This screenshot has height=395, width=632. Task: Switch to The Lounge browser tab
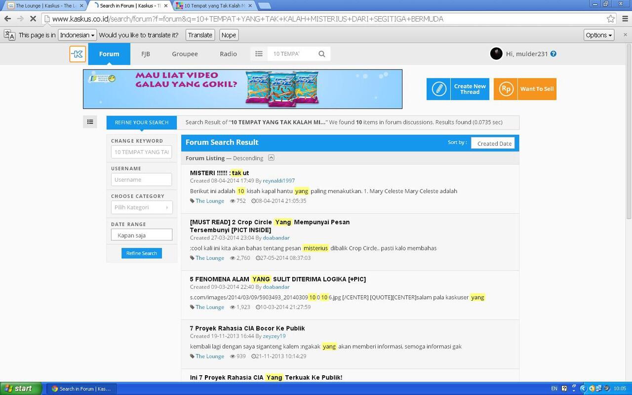coord(45,6)
